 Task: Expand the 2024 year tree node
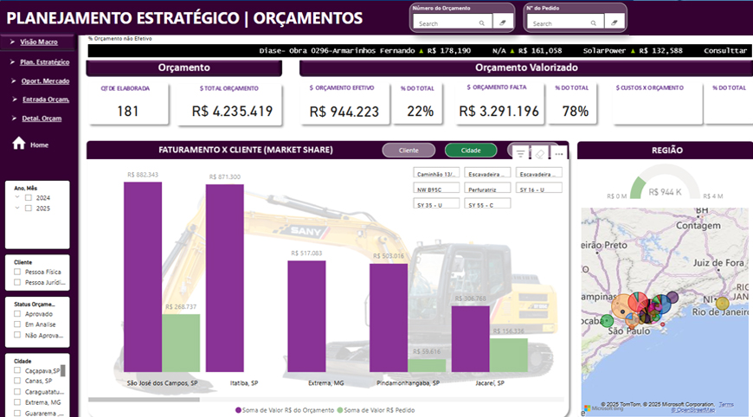[x=16, y=198]
